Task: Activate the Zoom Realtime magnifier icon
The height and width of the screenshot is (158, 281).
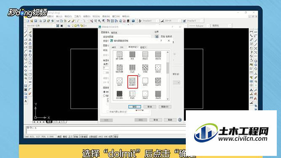Action: 96,21
